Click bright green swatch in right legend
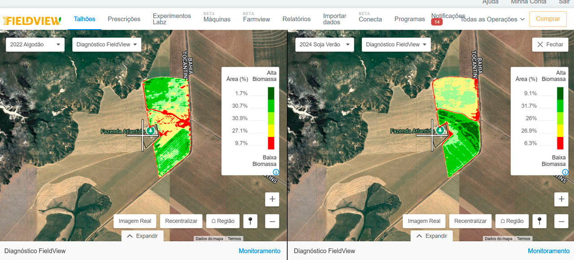This screenshot has width=574, height=260. click(x=560, y=106)
